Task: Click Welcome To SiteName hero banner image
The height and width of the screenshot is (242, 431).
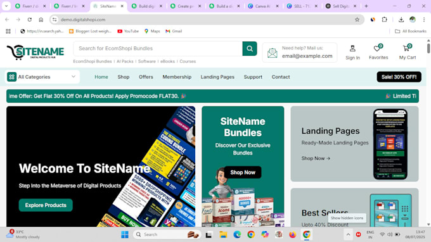Action: 101,167
